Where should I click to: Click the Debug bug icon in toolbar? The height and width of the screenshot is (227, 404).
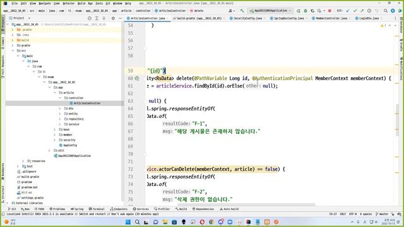[306, 11]
